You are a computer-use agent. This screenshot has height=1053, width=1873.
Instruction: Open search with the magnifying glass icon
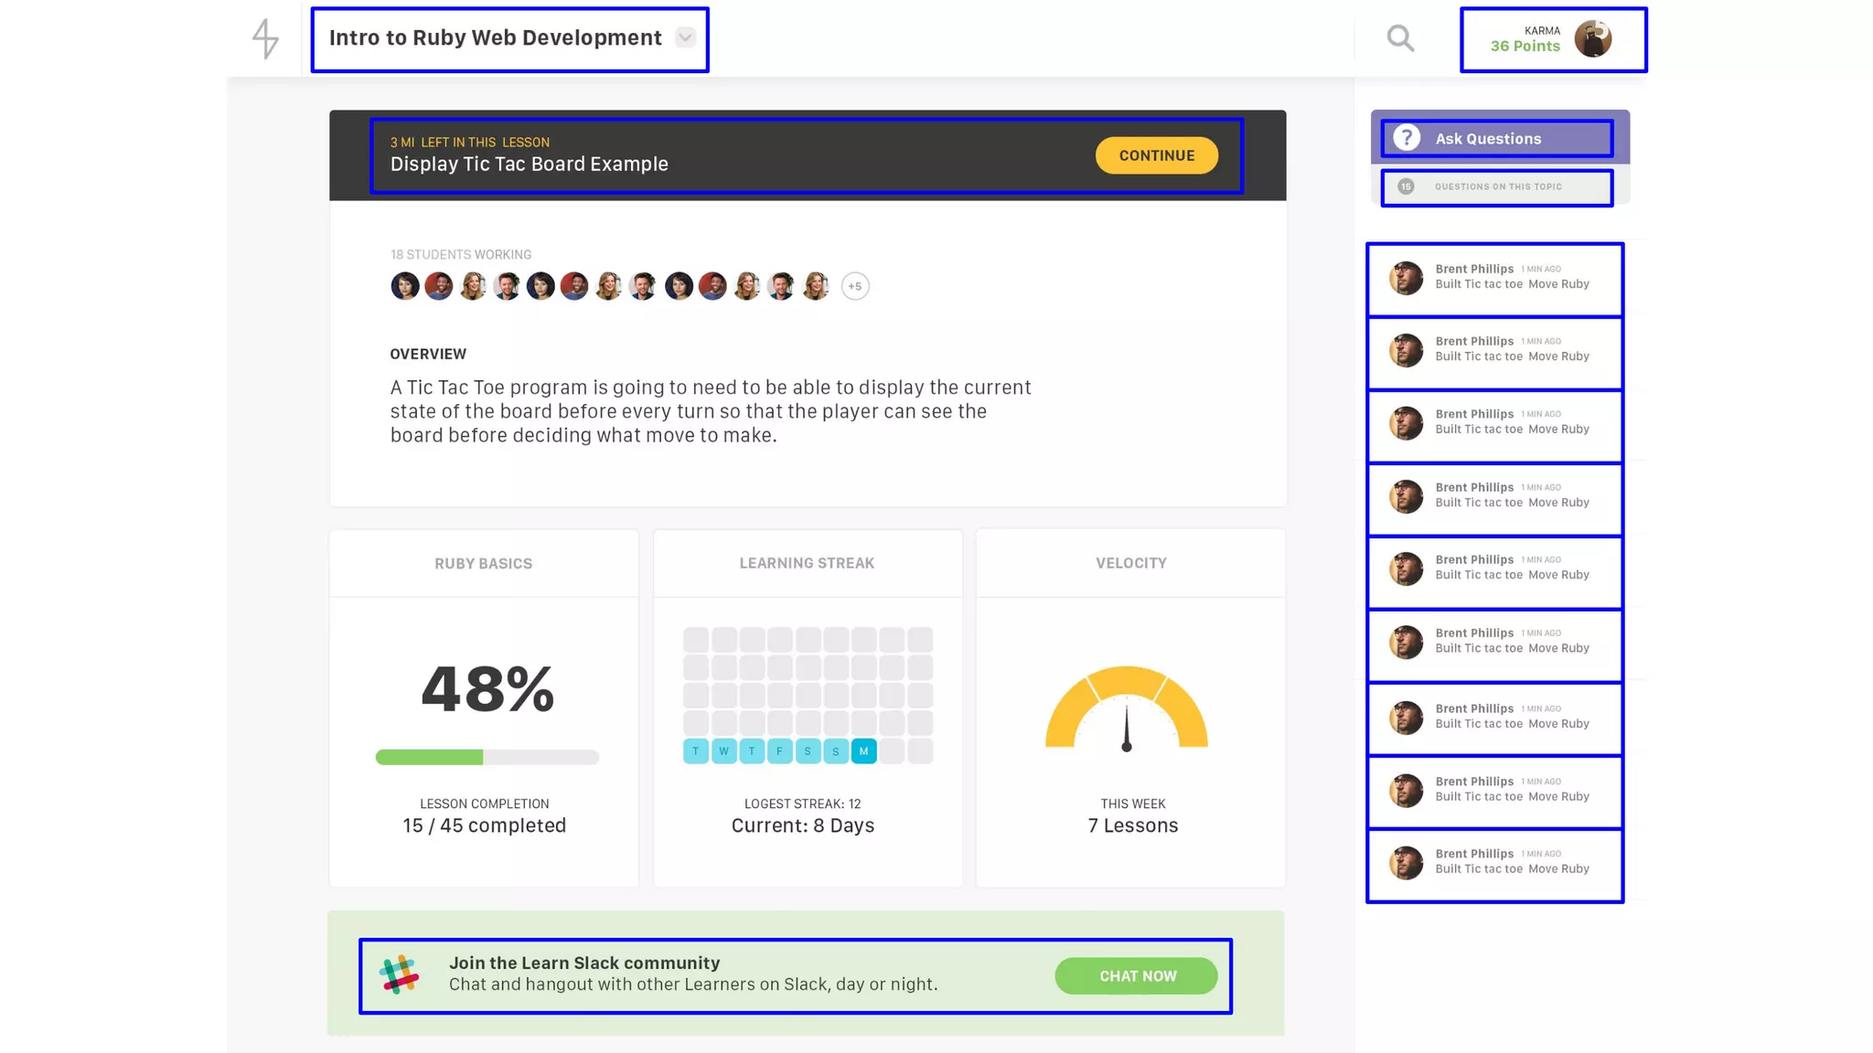1400,38
